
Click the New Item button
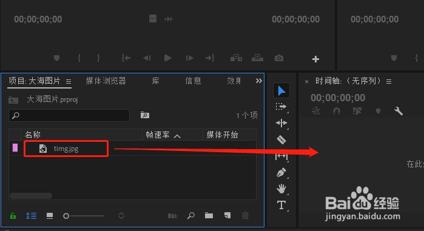tap(227, 215)
